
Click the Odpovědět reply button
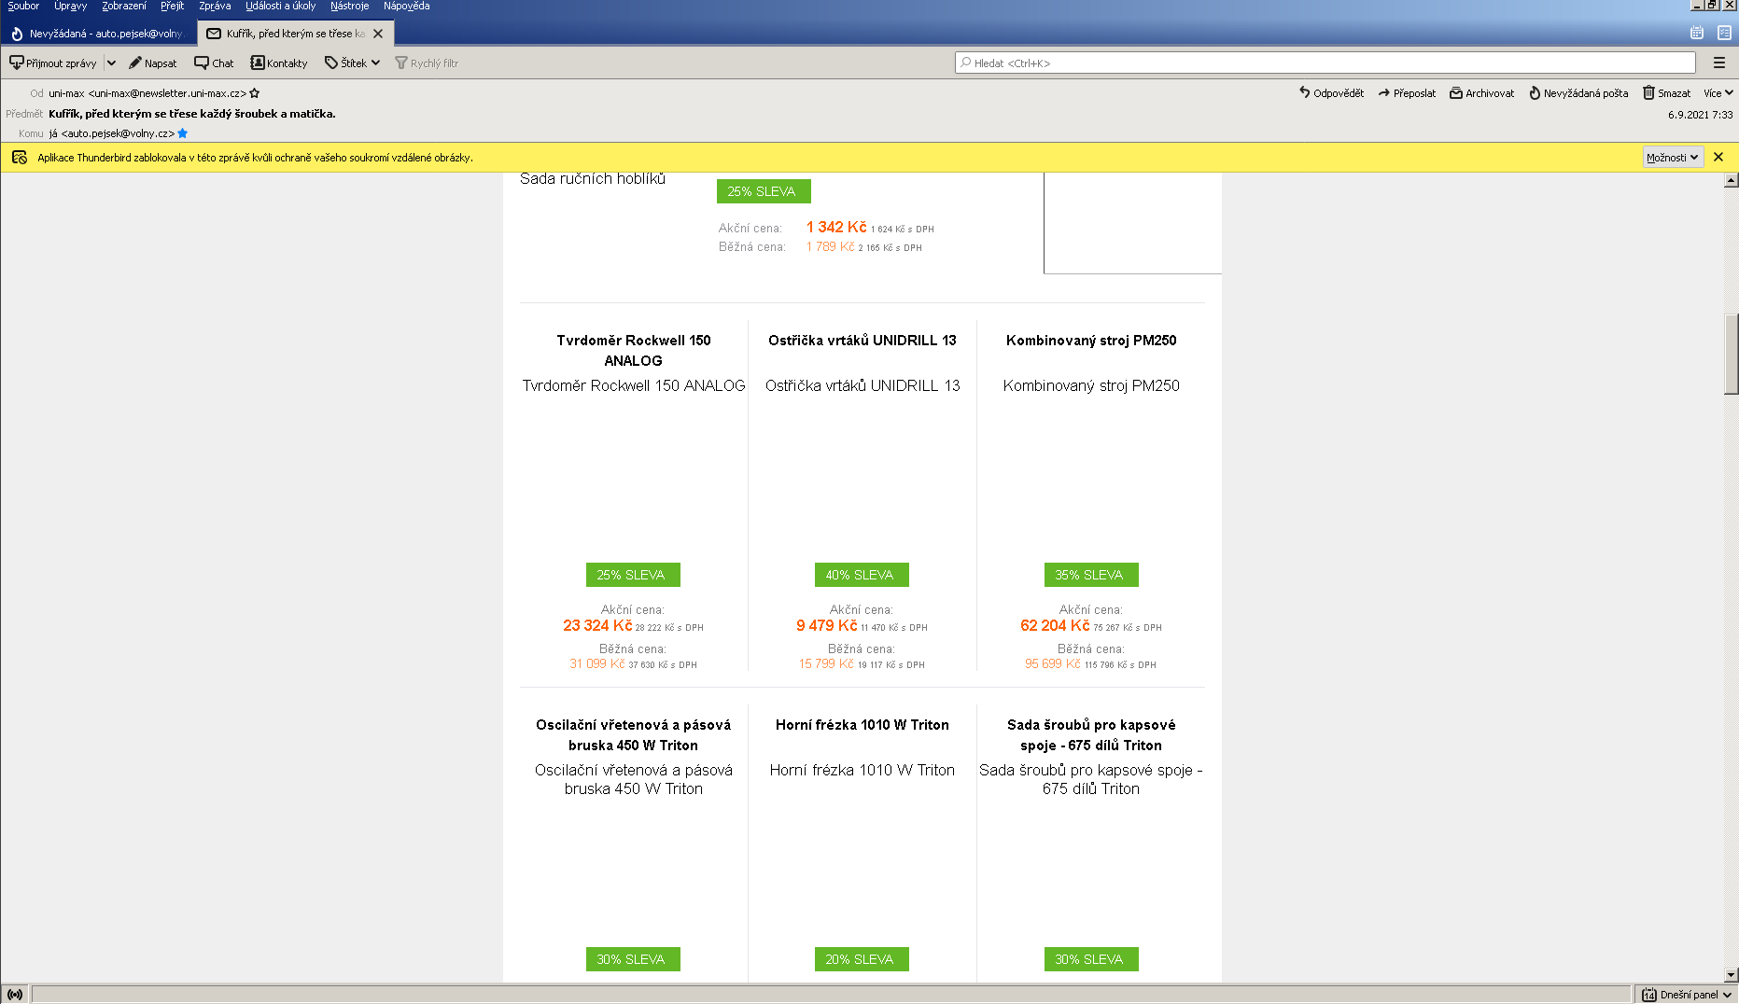pyautogui.click(x=1331, y=93)
